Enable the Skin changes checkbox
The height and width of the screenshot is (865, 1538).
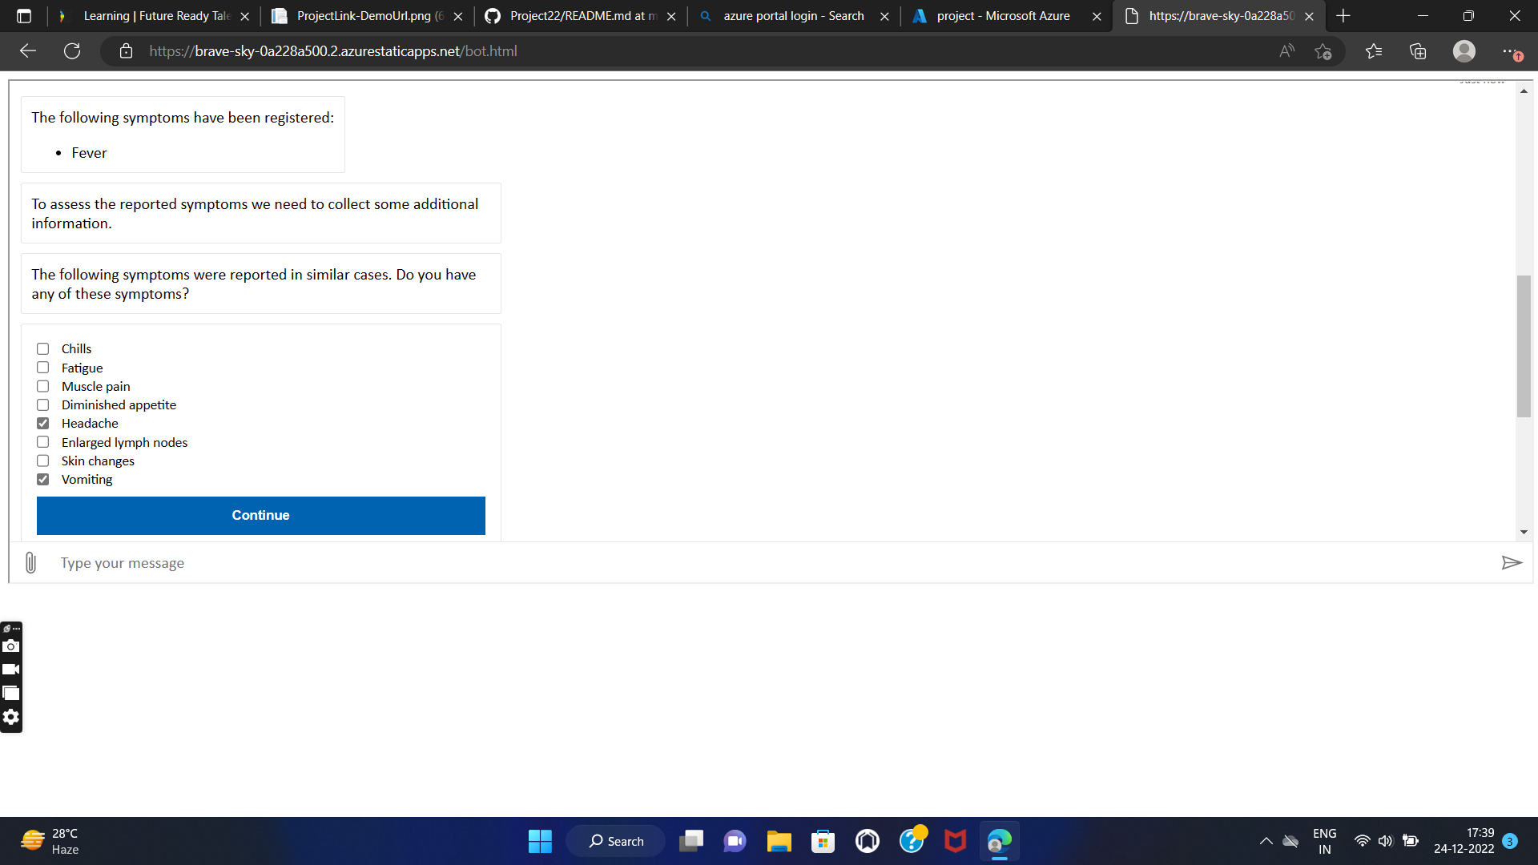pyautogui.click(x=43, y=461)
